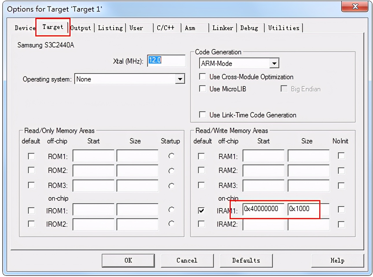
Task: Click the IRAM1 Start field with 0x40000000
Action: tap(263, 209)
